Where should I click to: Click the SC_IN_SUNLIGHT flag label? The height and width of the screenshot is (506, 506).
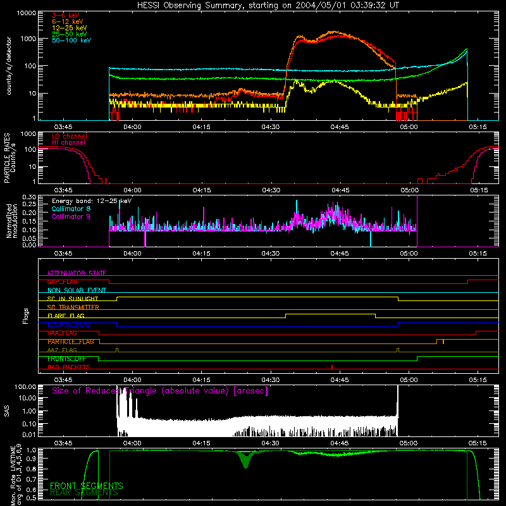click(73, 299)
